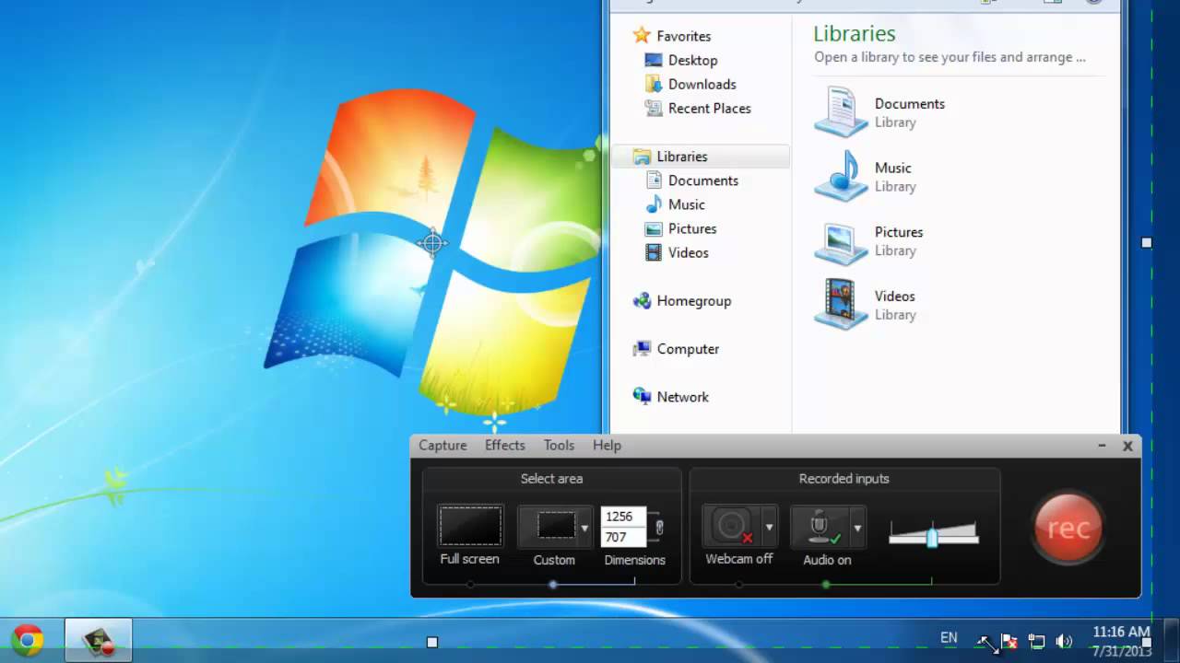Select the Full screen capture mode

click(469, 526)
